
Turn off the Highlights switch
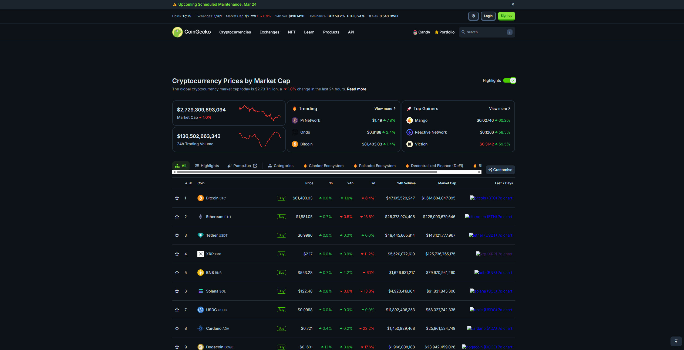(510, 80)
